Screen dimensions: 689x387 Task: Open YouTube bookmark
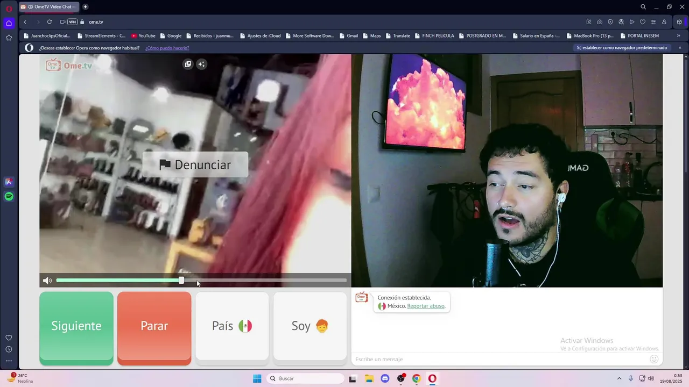(143, 36)
